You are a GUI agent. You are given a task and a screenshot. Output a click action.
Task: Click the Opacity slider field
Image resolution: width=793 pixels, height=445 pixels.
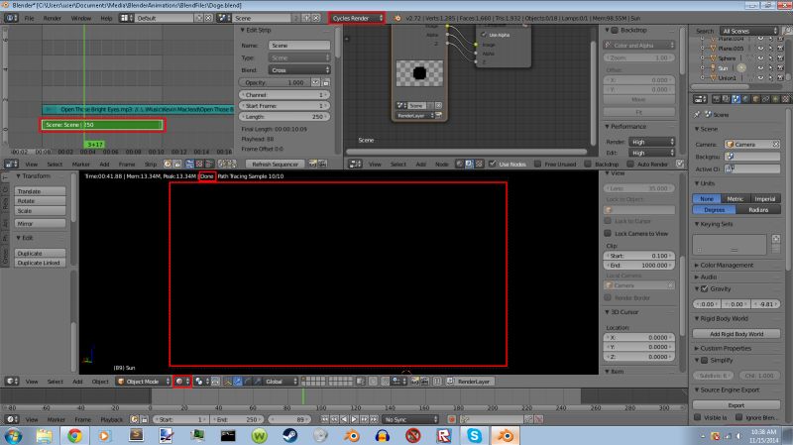click(275, 82)
